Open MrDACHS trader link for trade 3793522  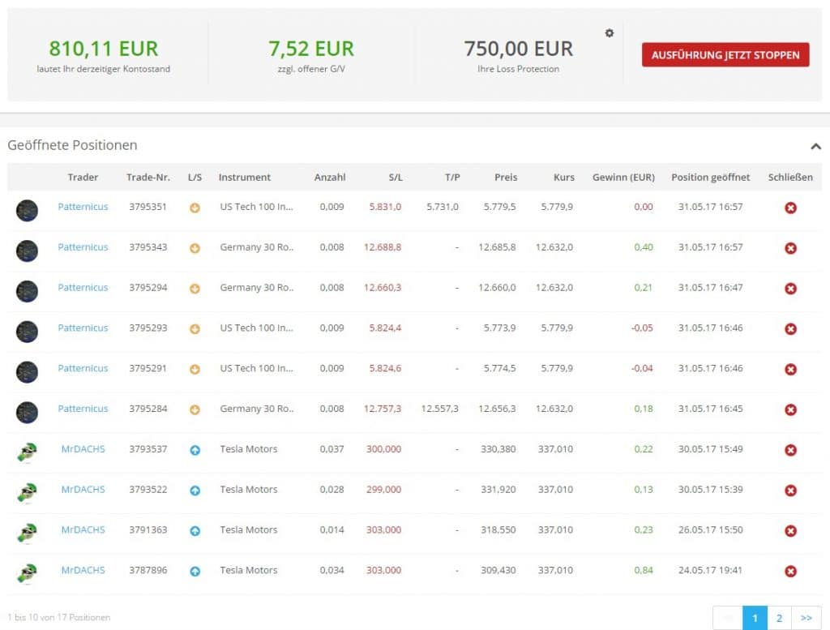point(83,490)
